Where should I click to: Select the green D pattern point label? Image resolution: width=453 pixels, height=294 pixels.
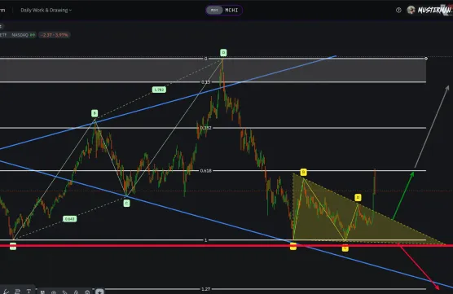pyautogui.click(x=223, y=53)
